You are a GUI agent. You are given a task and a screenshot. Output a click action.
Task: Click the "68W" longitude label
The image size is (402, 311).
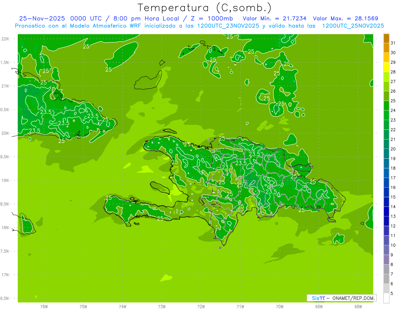pos(358,306)
